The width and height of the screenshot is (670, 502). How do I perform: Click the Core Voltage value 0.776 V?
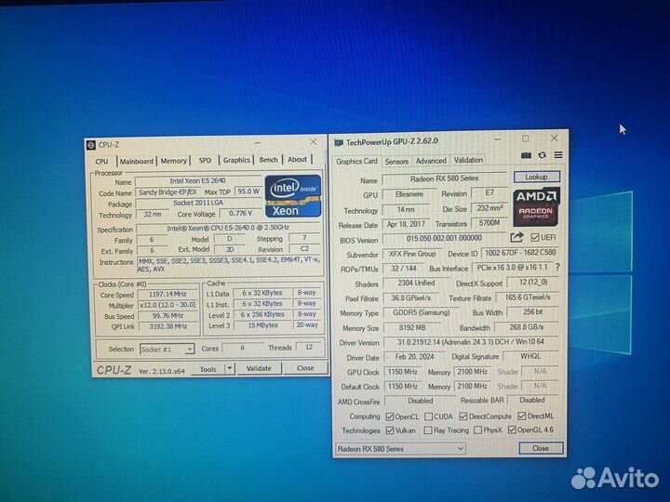241,213
